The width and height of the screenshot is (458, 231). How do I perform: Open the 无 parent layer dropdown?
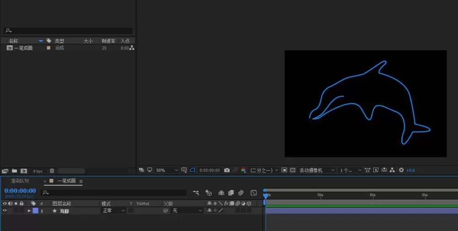pyautogui.click(x=187, y=210)
